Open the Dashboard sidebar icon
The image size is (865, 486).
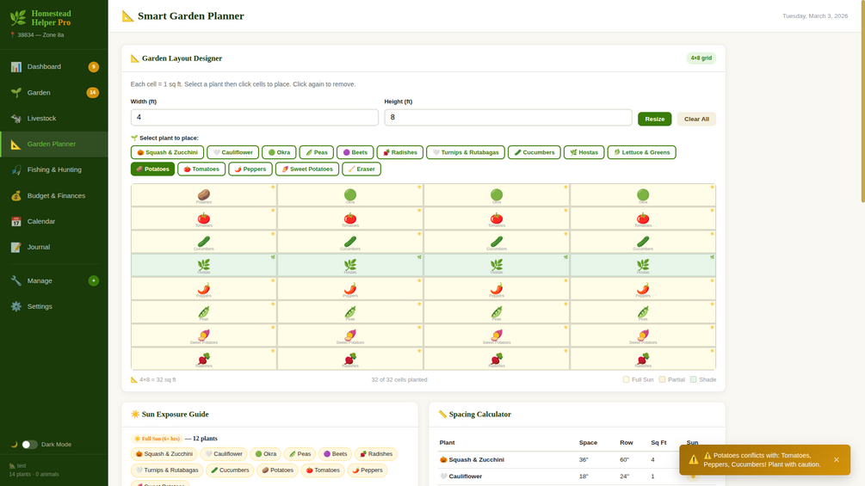pos(15,67)
